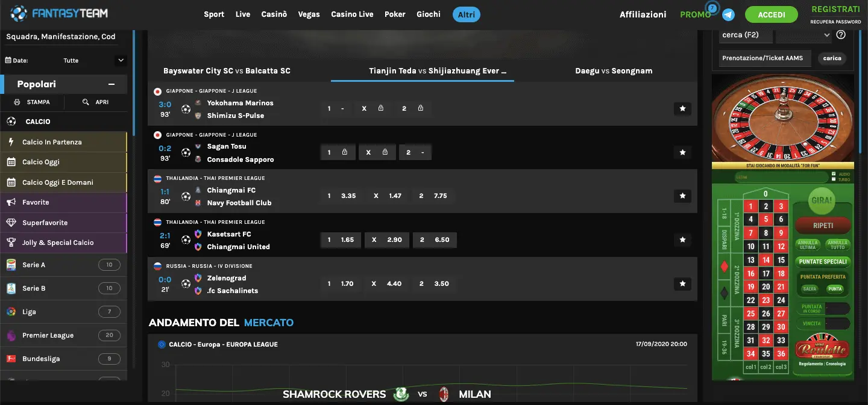
Task: Click the REGISTRATI link
Action: click(835, 9)
